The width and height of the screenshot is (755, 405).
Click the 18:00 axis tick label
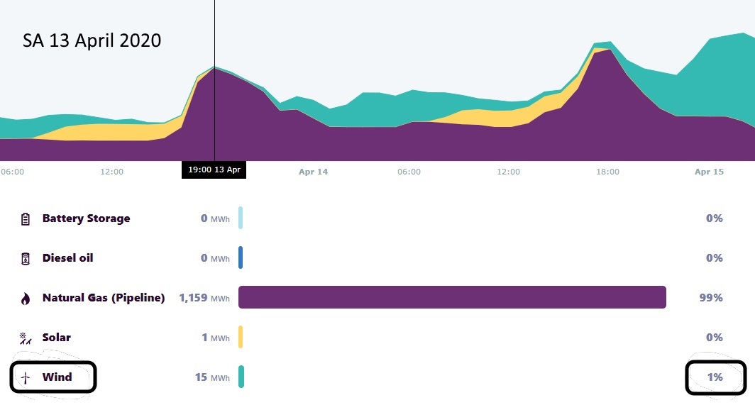607,172
